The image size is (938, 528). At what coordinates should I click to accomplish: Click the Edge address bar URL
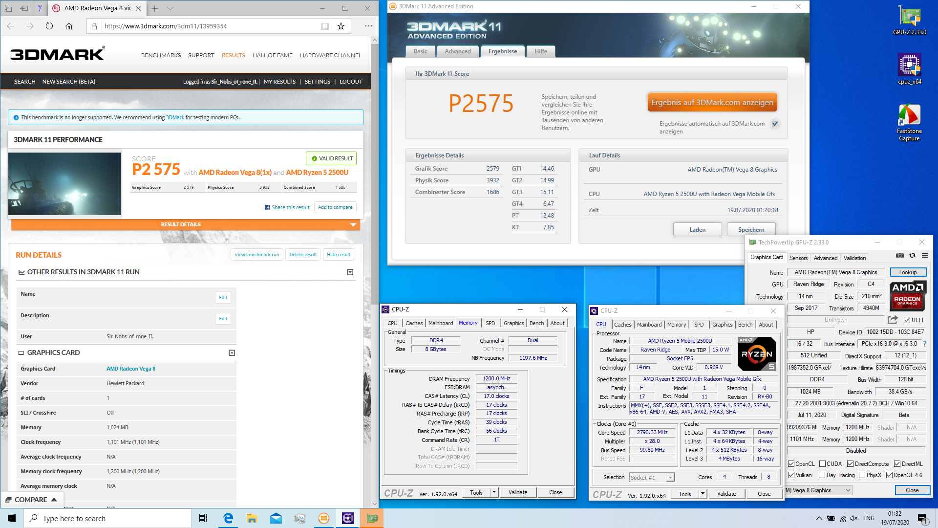[x=166, y=26]
